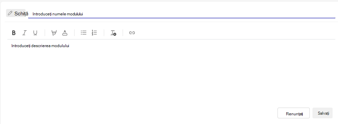Click the B icon left of italic
Screen dimensions: 338x124
[x=14, y=33]
